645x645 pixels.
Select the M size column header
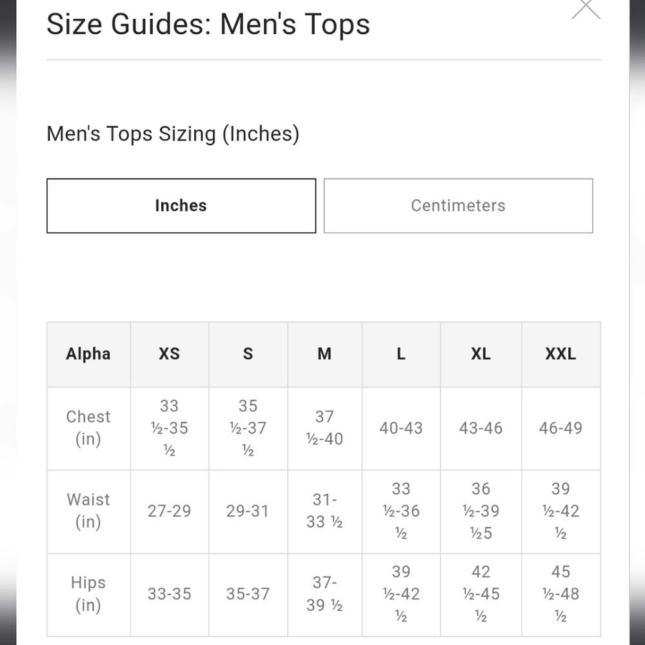tap(324, 354)
